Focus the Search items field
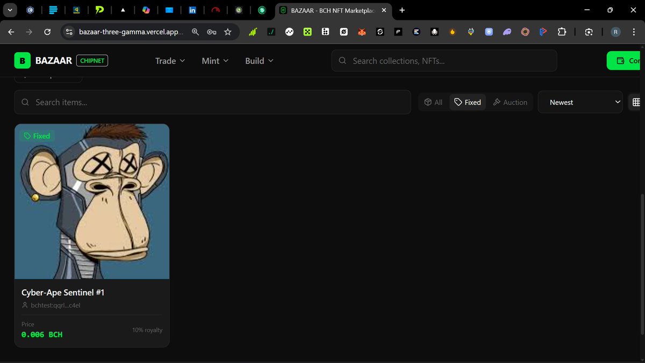The image size is (645, 363). (x=212, y=102)
